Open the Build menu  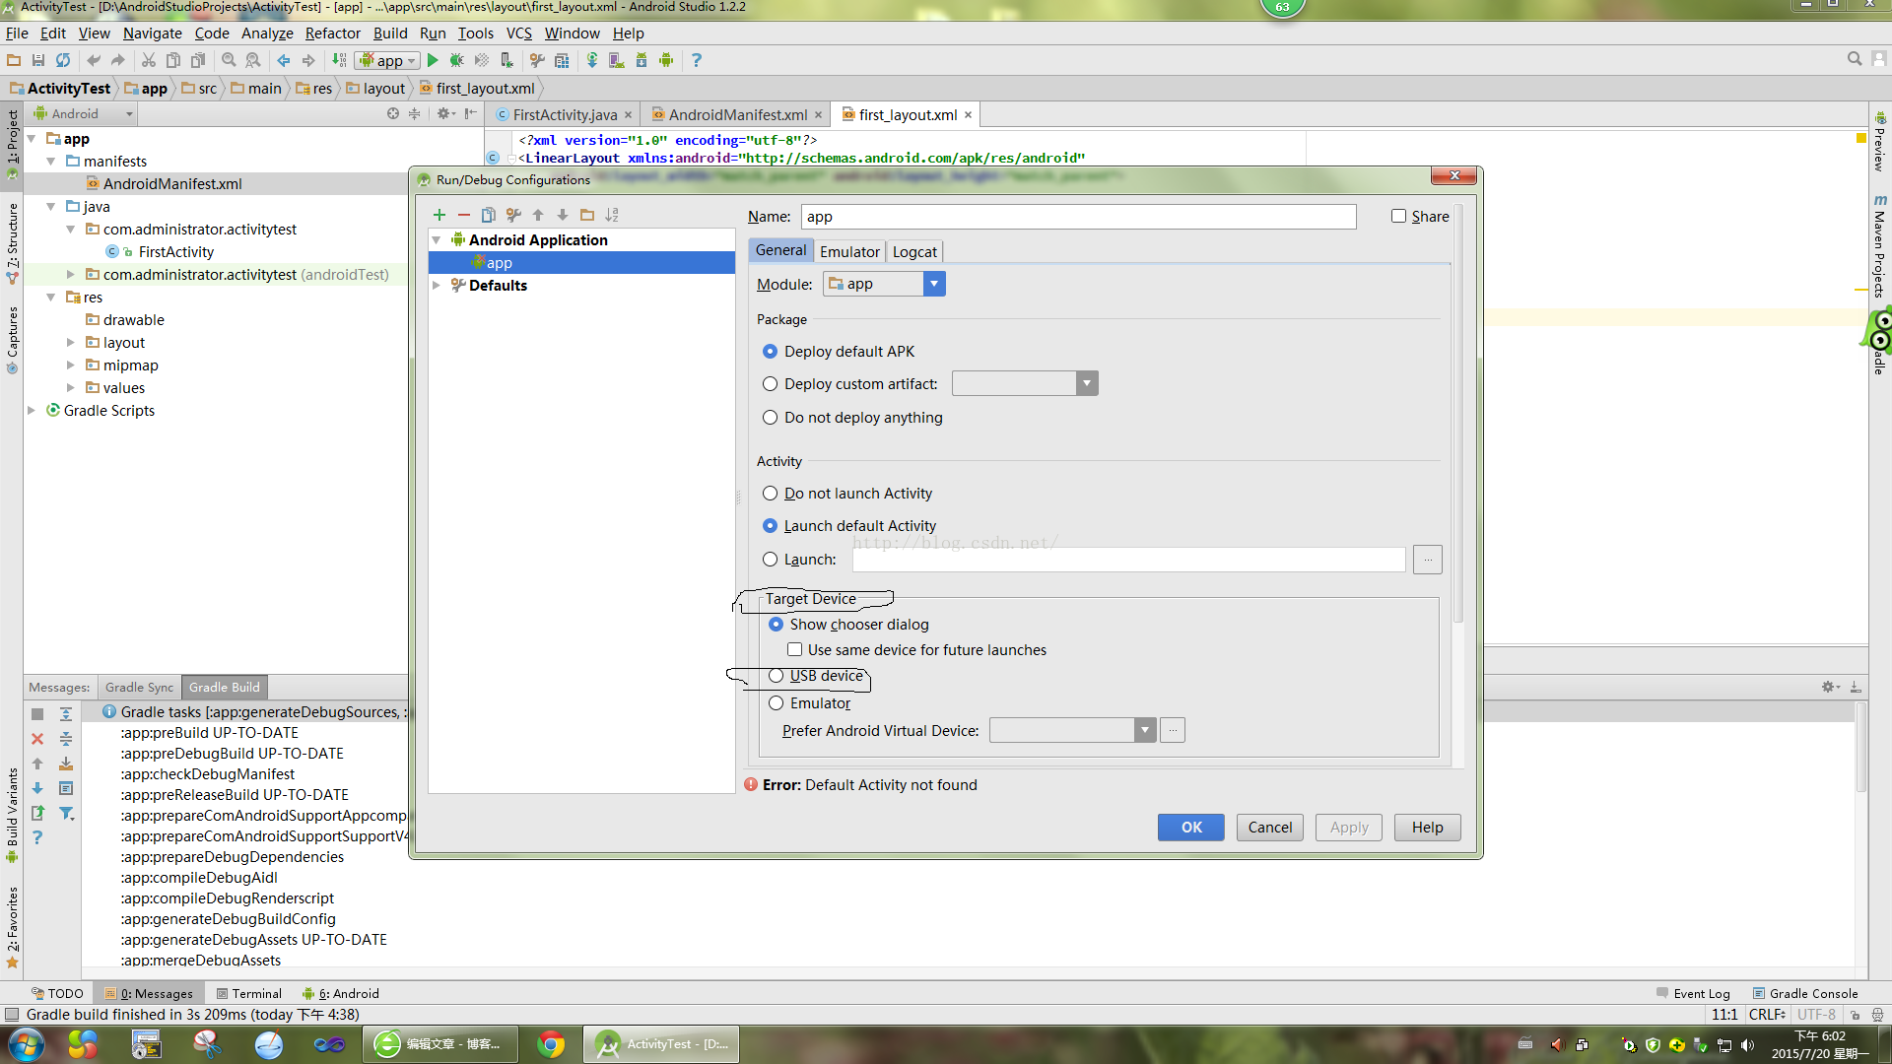[390, 33]
